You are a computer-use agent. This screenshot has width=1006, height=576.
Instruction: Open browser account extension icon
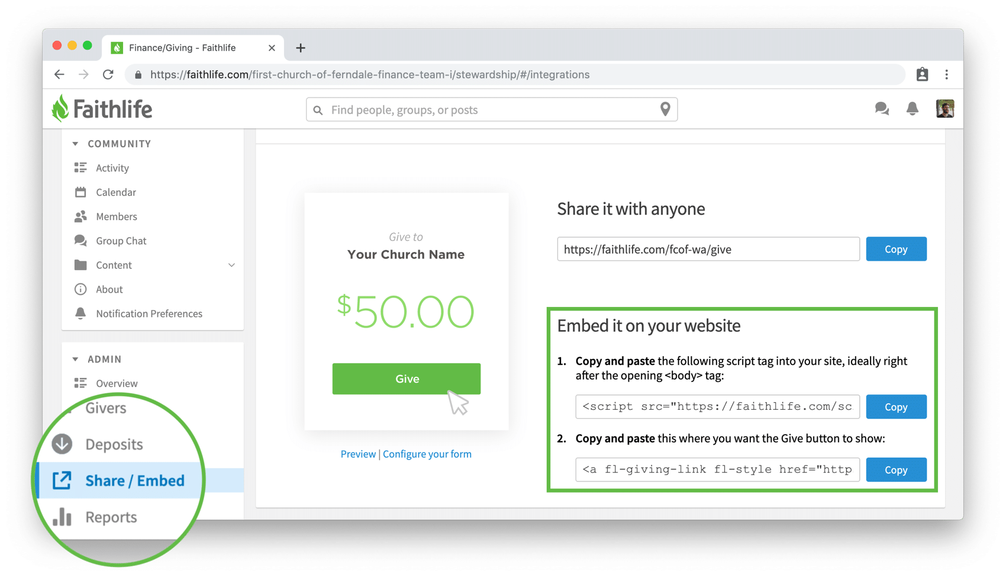(x=922, y=75)
